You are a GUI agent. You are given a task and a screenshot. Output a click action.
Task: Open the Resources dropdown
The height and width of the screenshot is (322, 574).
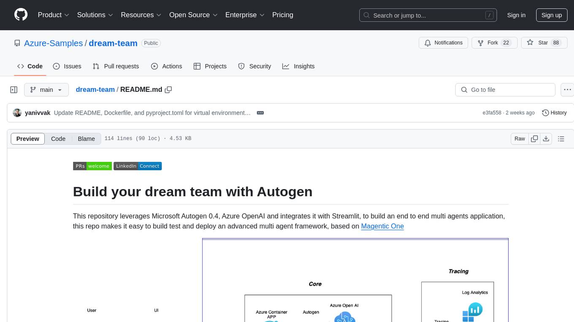(141, 15)
